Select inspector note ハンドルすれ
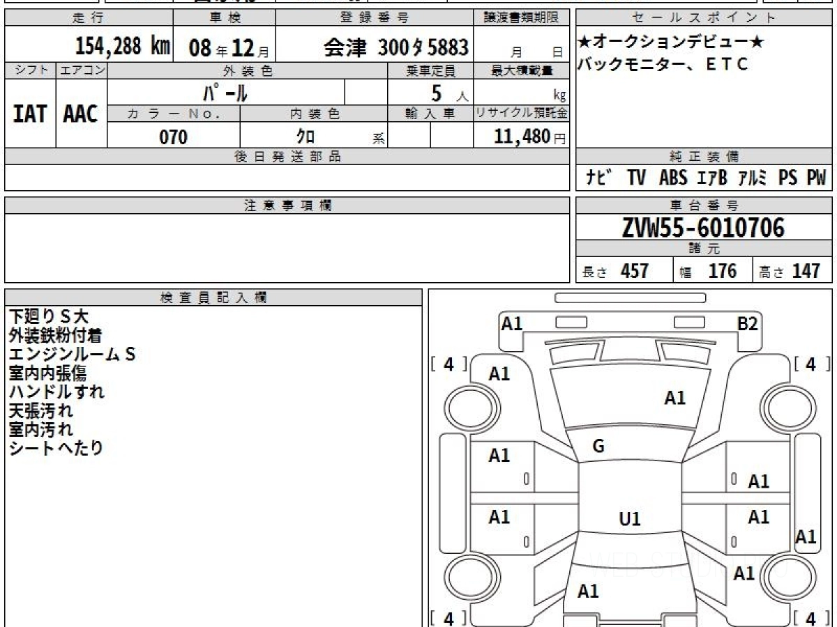 pos(56,392)
